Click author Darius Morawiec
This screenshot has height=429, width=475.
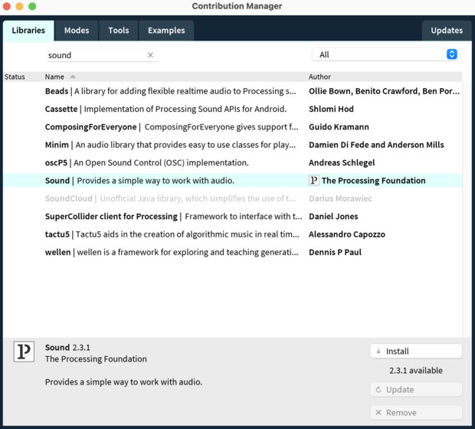click(340, 198)
